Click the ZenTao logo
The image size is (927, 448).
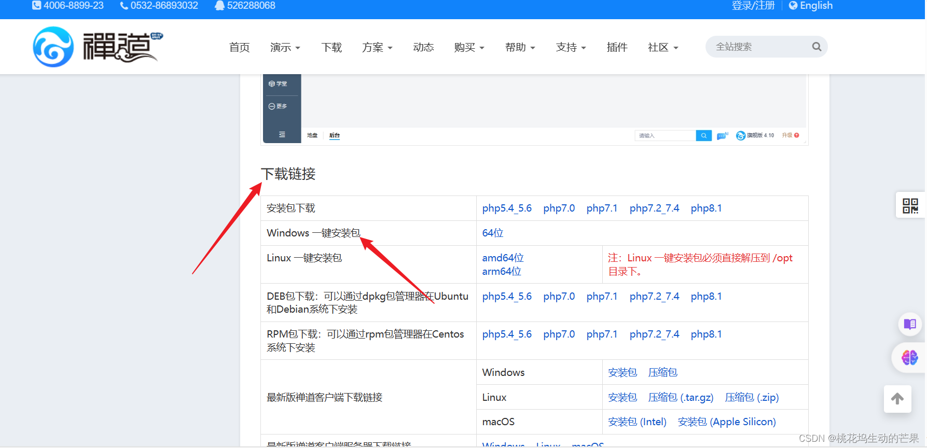98,47
